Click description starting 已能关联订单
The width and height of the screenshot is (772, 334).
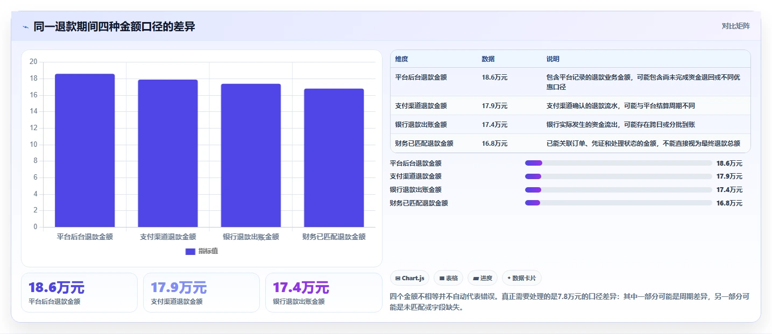click(x=643, y=144)
